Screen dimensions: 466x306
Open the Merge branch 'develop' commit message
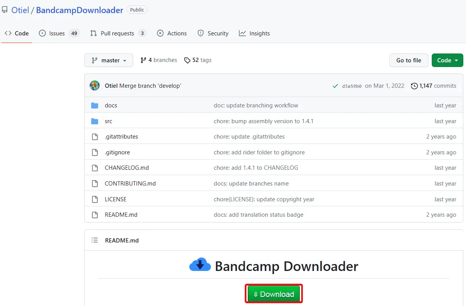pyautogui.click(x=150, y=86)
